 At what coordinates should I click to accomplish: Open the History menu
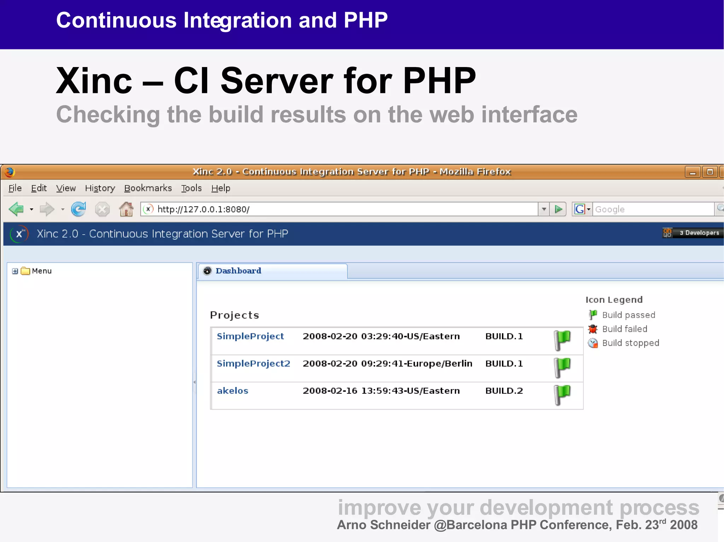click(x=100, y=188)
